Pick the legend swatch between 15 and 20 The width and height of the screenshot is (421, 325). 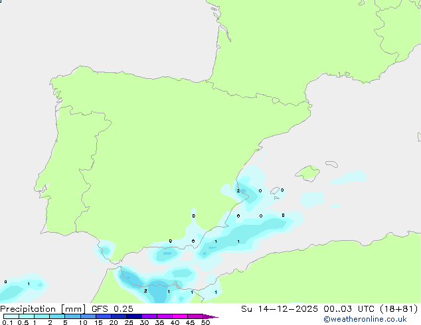104,316
